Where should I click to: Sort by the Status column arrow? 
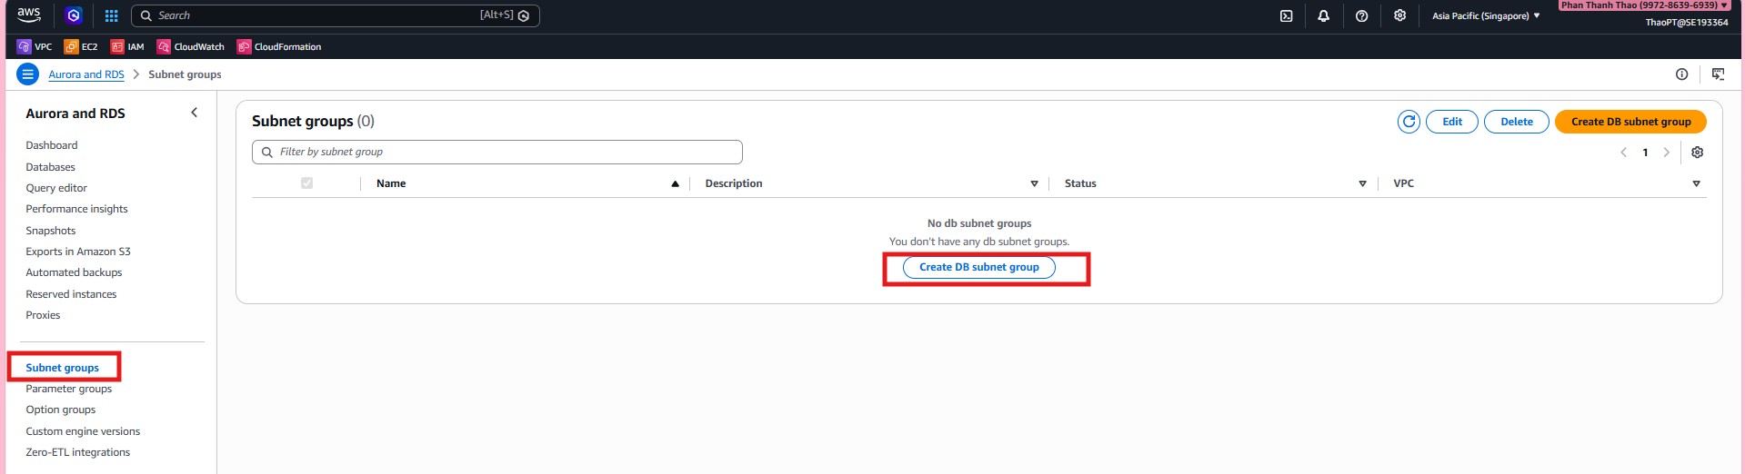1362,183
